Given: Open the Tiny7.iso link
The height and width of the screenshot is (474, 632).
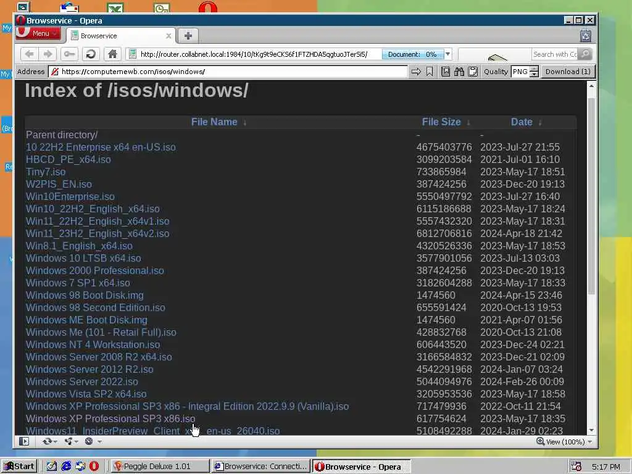Looking at the screenshot, I should click(x=46, y=172).
